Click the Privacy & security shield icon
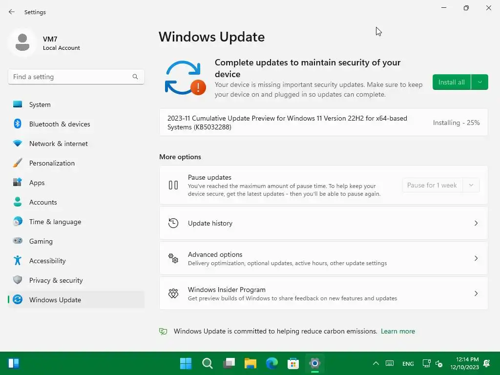The height and width of the screenshot is (375, 500). (18, 280)
